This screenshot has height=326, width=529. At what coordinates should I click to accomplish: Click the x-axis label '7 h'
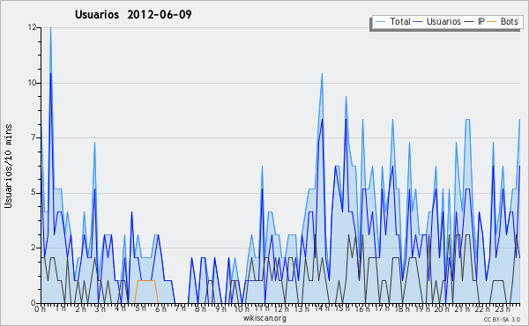coord(180,308)
